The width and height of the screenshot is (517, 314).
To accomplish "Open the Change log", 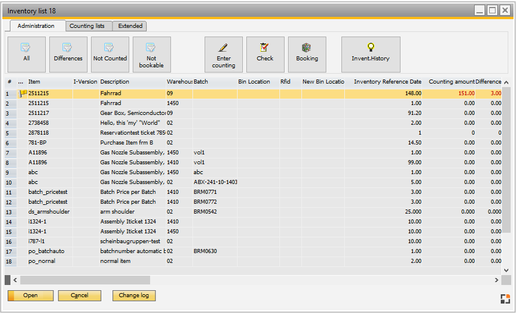I will point(134,295).
